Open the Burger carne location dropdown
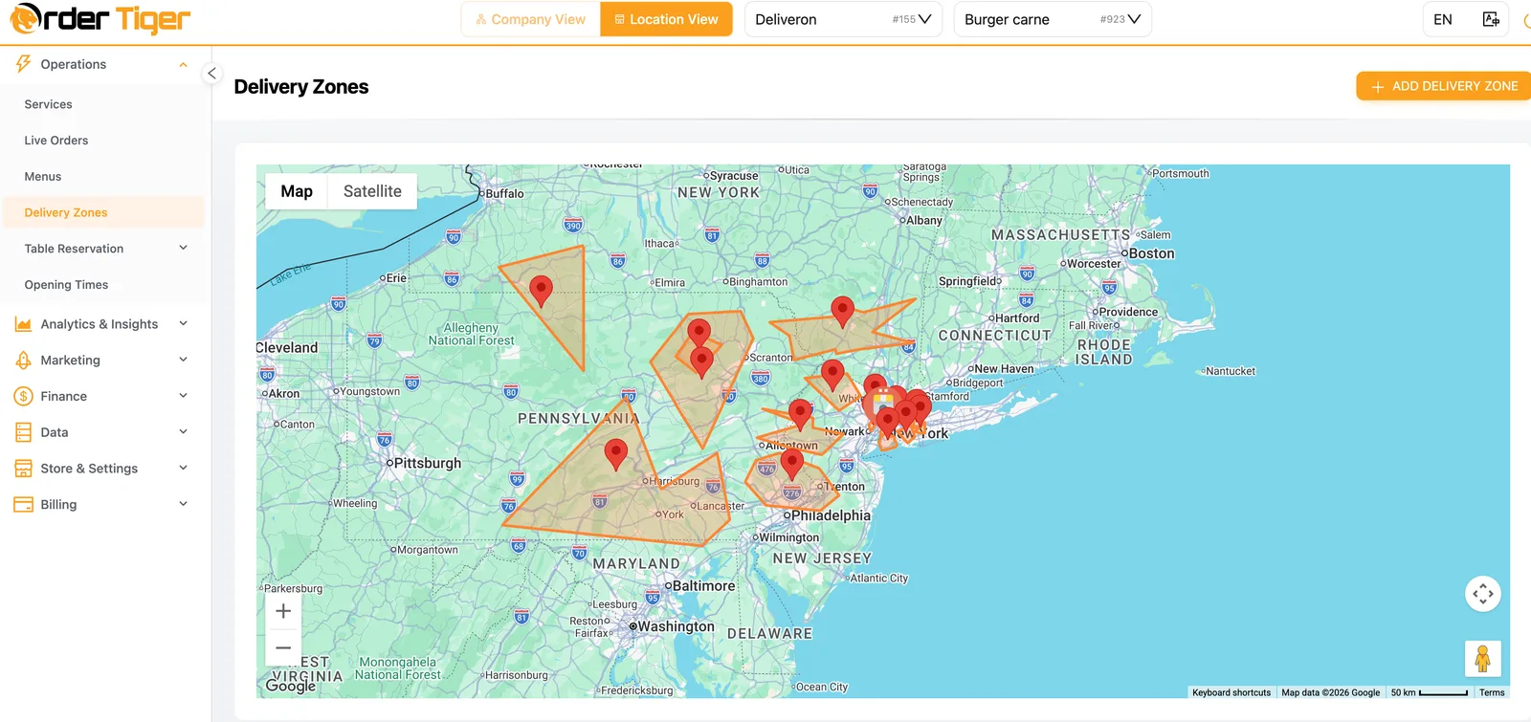The image size is (1531, 722). (1053, 19)
